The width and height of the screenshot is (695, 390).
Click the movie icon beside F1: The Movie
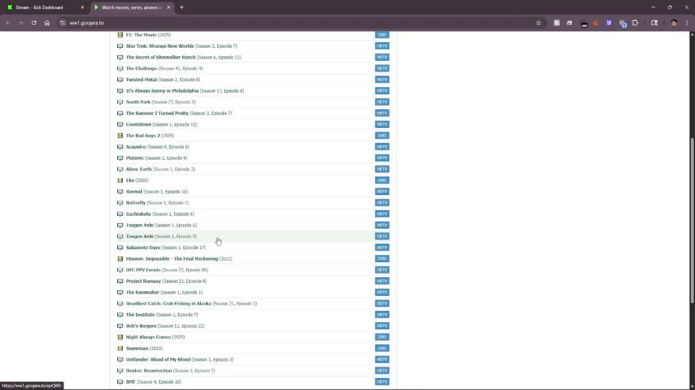pos(120,35)
